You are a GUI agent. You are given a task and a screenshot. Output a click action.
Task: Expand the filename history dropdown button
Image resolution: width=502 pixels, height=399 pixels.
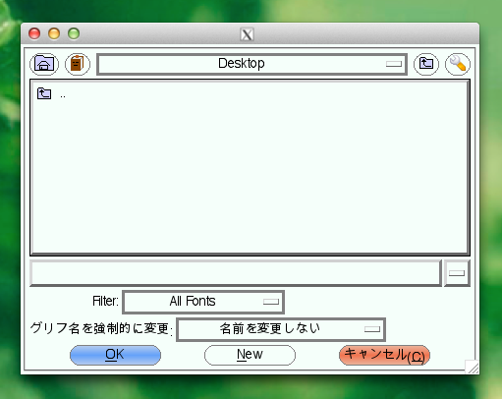[457, 273]
